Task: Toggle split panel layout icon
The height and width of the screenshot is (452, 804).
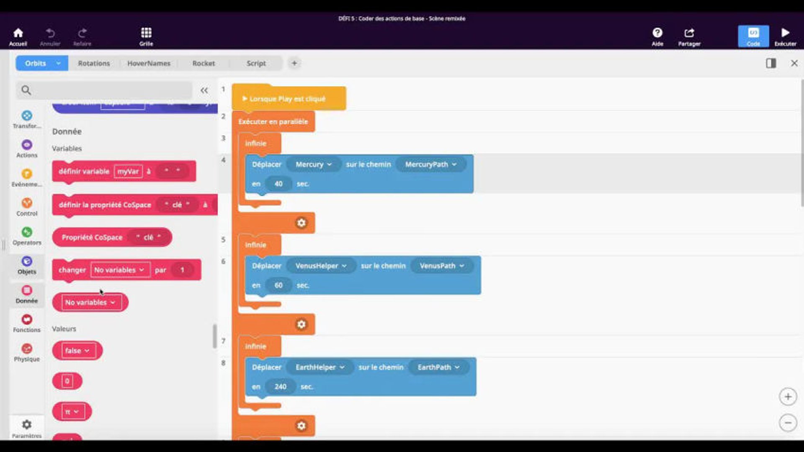Action: pyautogui.click(x=771, y=63)
